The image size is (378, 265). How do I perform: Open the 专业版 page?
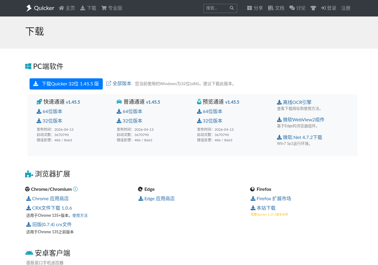point(112,8)
